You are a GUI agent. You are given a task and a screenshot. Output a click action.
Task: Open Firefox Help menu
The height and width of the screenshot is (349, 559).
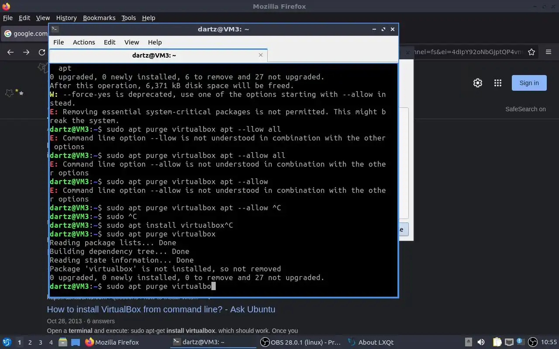point(148,18)
